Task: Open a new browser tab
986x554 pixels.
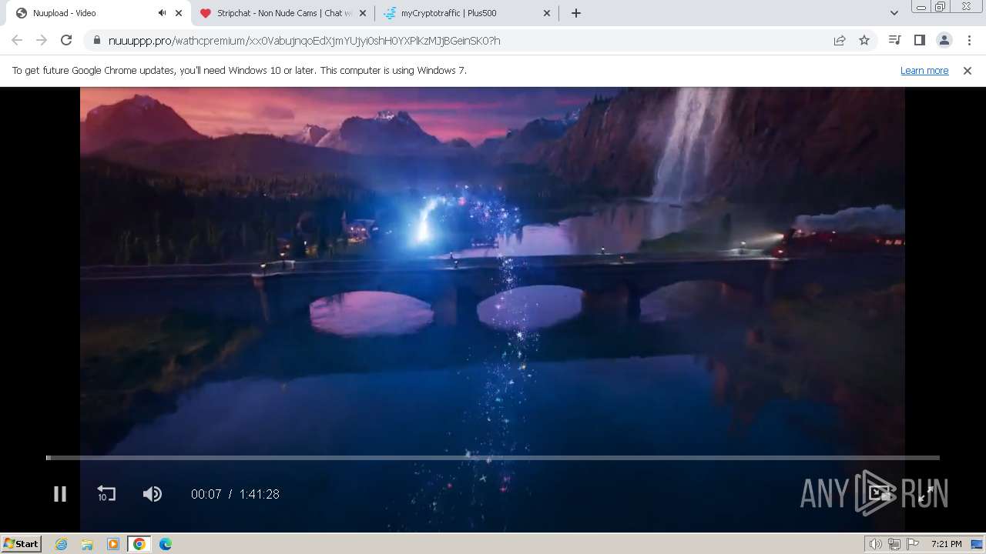Action: [x=575, y=13]
